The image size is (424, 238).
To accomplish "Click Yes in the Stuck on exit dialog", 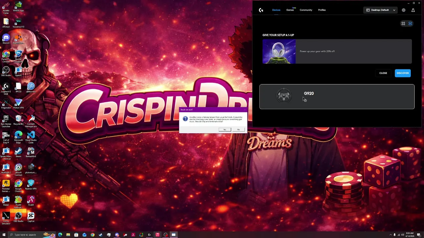I will (225, 130).
